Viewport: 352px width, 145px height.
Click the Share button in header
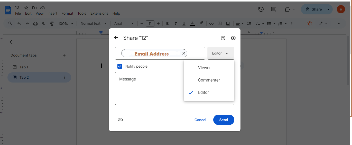pos(313,9)
